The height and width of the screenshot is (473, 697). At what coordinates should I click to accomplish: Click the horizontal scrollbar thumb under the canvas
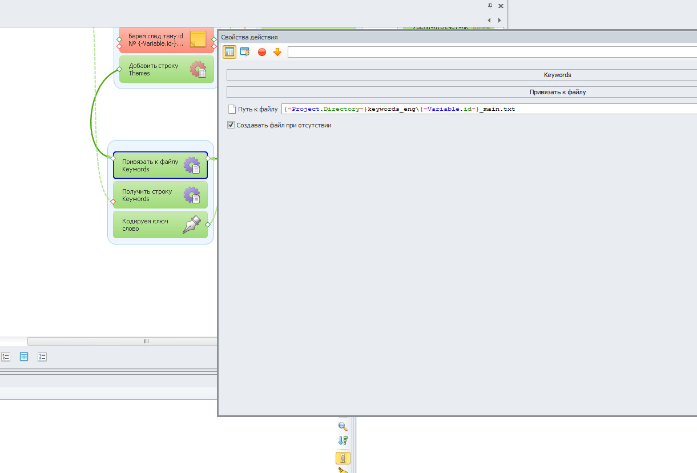tap(122, 341)
